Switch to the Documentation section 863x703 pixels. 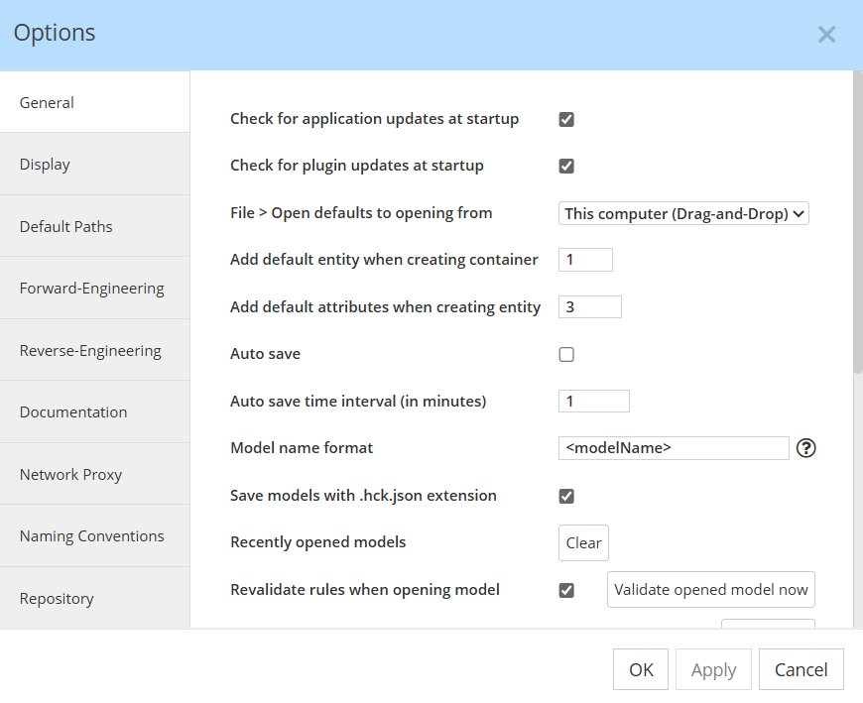72,411
